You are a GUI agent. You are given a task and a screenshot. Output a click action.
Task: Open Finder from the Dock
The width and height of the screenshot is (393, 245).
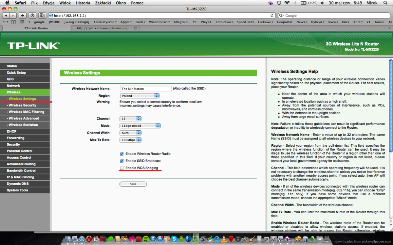[68, 239]
